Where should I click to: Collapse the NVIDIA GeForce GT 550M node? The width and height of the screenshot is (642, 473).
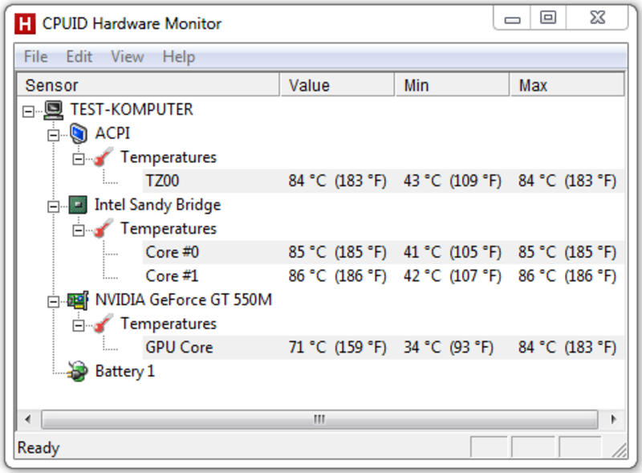click(53, 301)
